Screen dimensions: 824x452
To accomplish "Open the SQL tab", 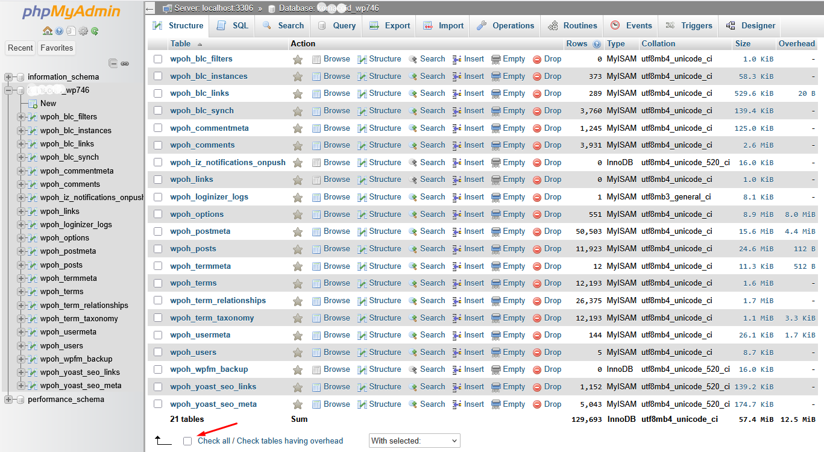I will click(x=231, y=25).
